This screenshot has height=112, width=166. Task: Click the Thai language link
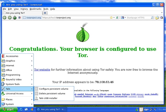94,96
